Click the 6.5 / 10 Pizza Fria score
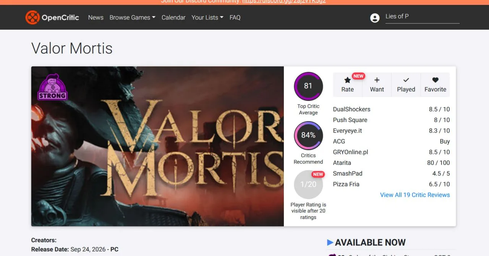 click(x=439, y=184)
